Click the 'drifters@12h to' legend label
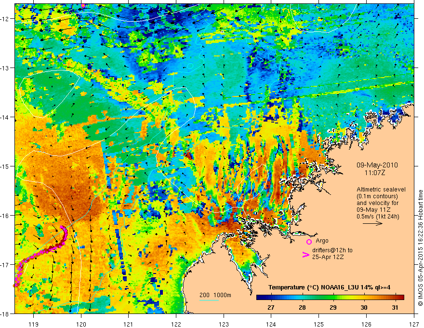The height and width of the screenshot is (328, 424). coord(332,250)
